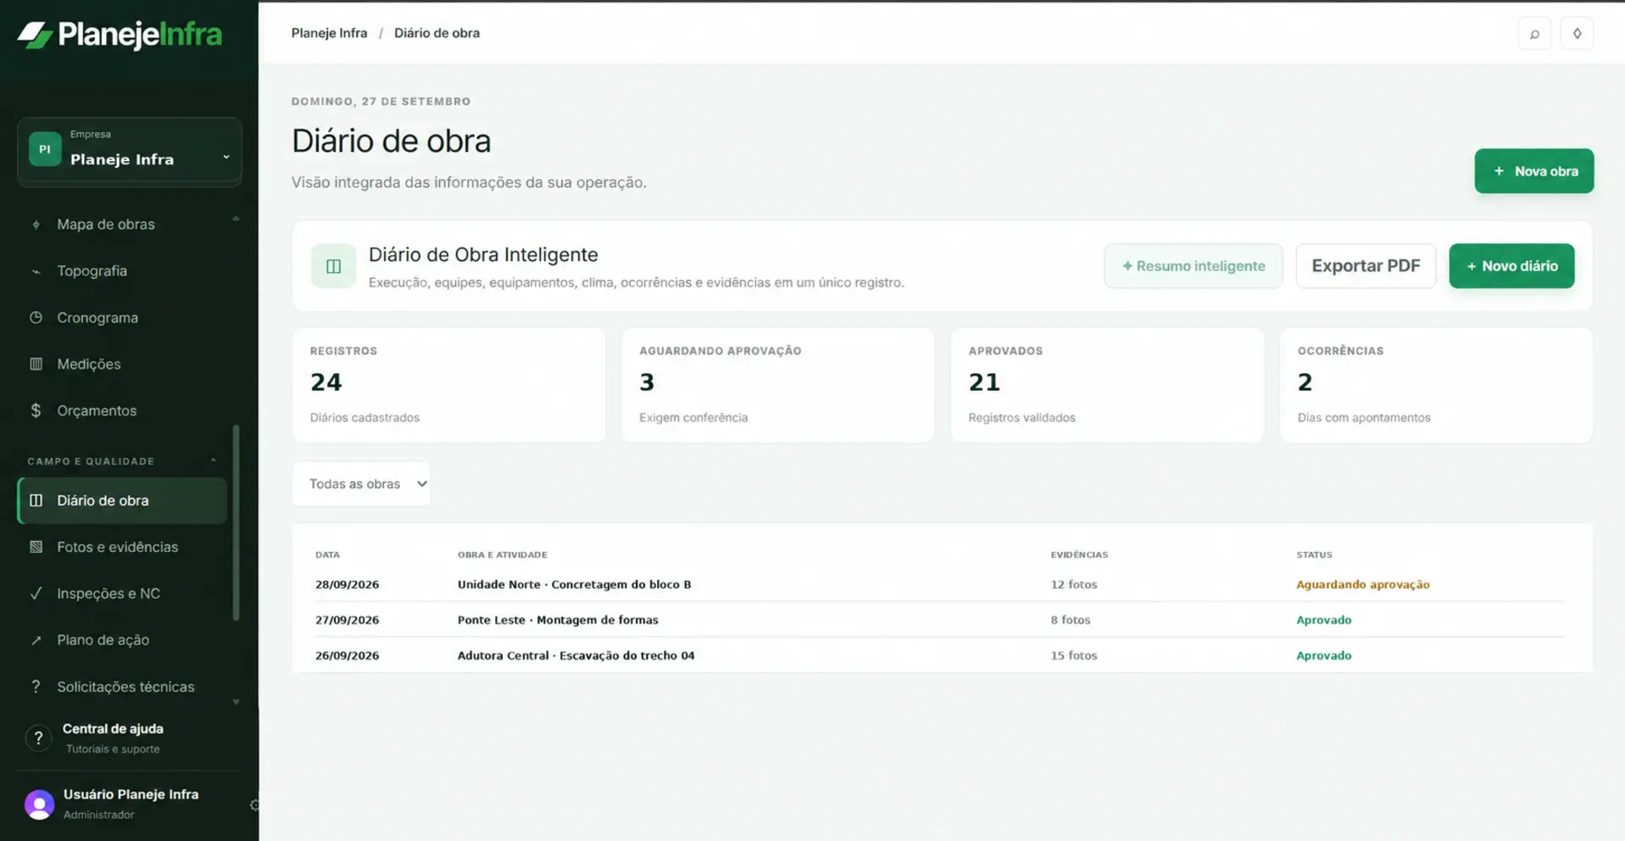Click the sidebar scrollbar
Viewport: 1625px width, 841px height.
[236, 522]
